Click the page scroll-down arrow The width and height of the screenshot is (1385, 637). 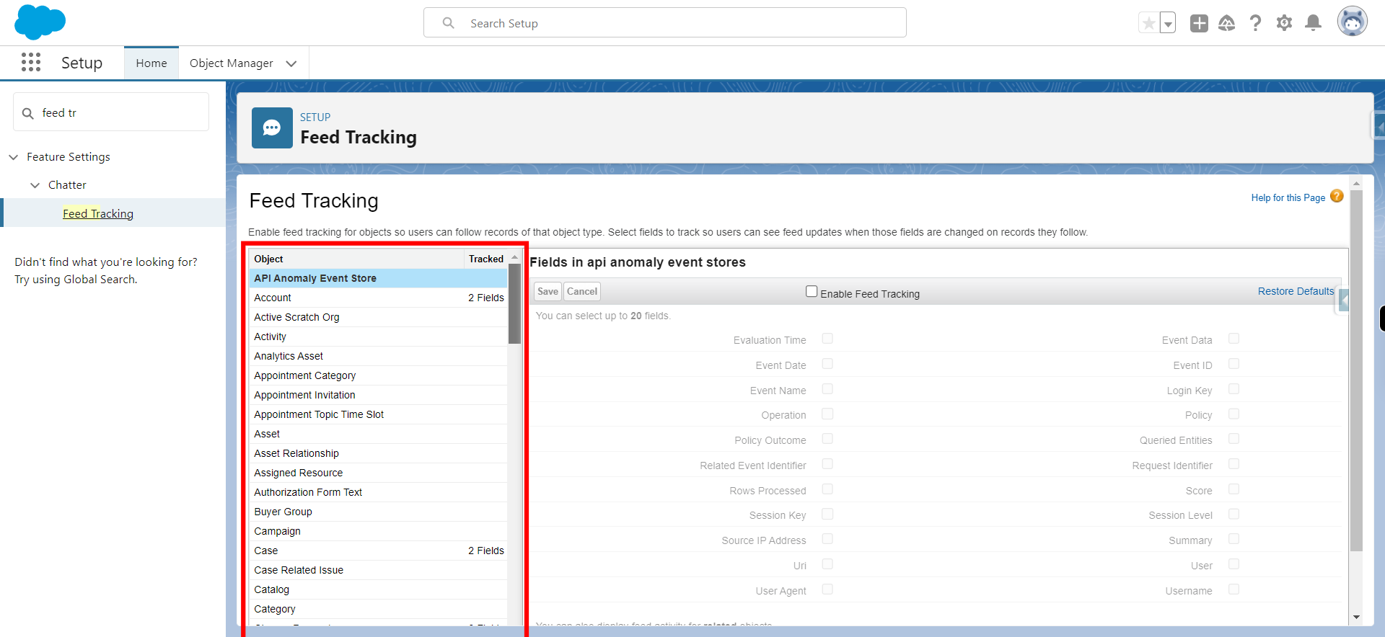[x=1356, y=617]
